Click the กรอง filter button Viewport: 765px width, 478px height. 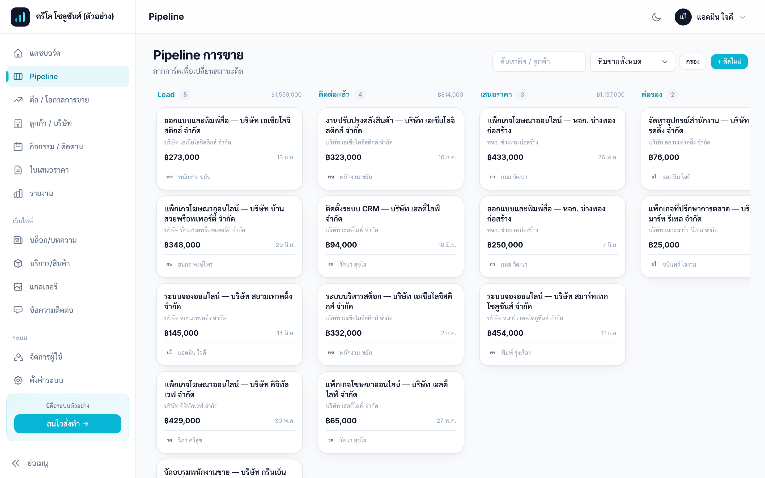point(692,62)
